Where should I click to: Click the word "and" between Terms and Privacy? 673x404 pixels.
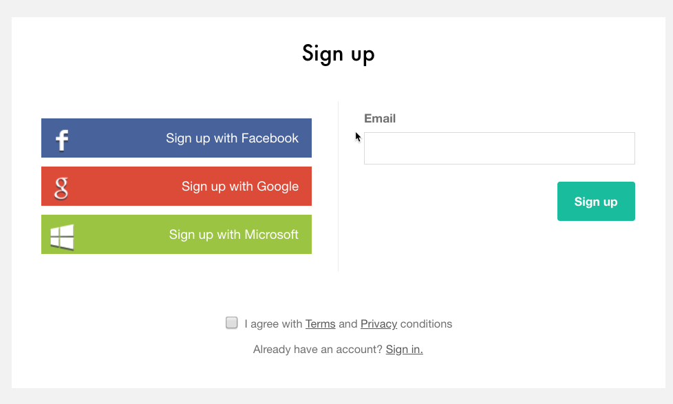[x=348, y=323]
